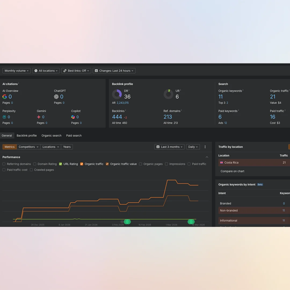Disable the Organic traffic checkbox
This screenshot has height=290, width=290.
(x=82, y=164)
